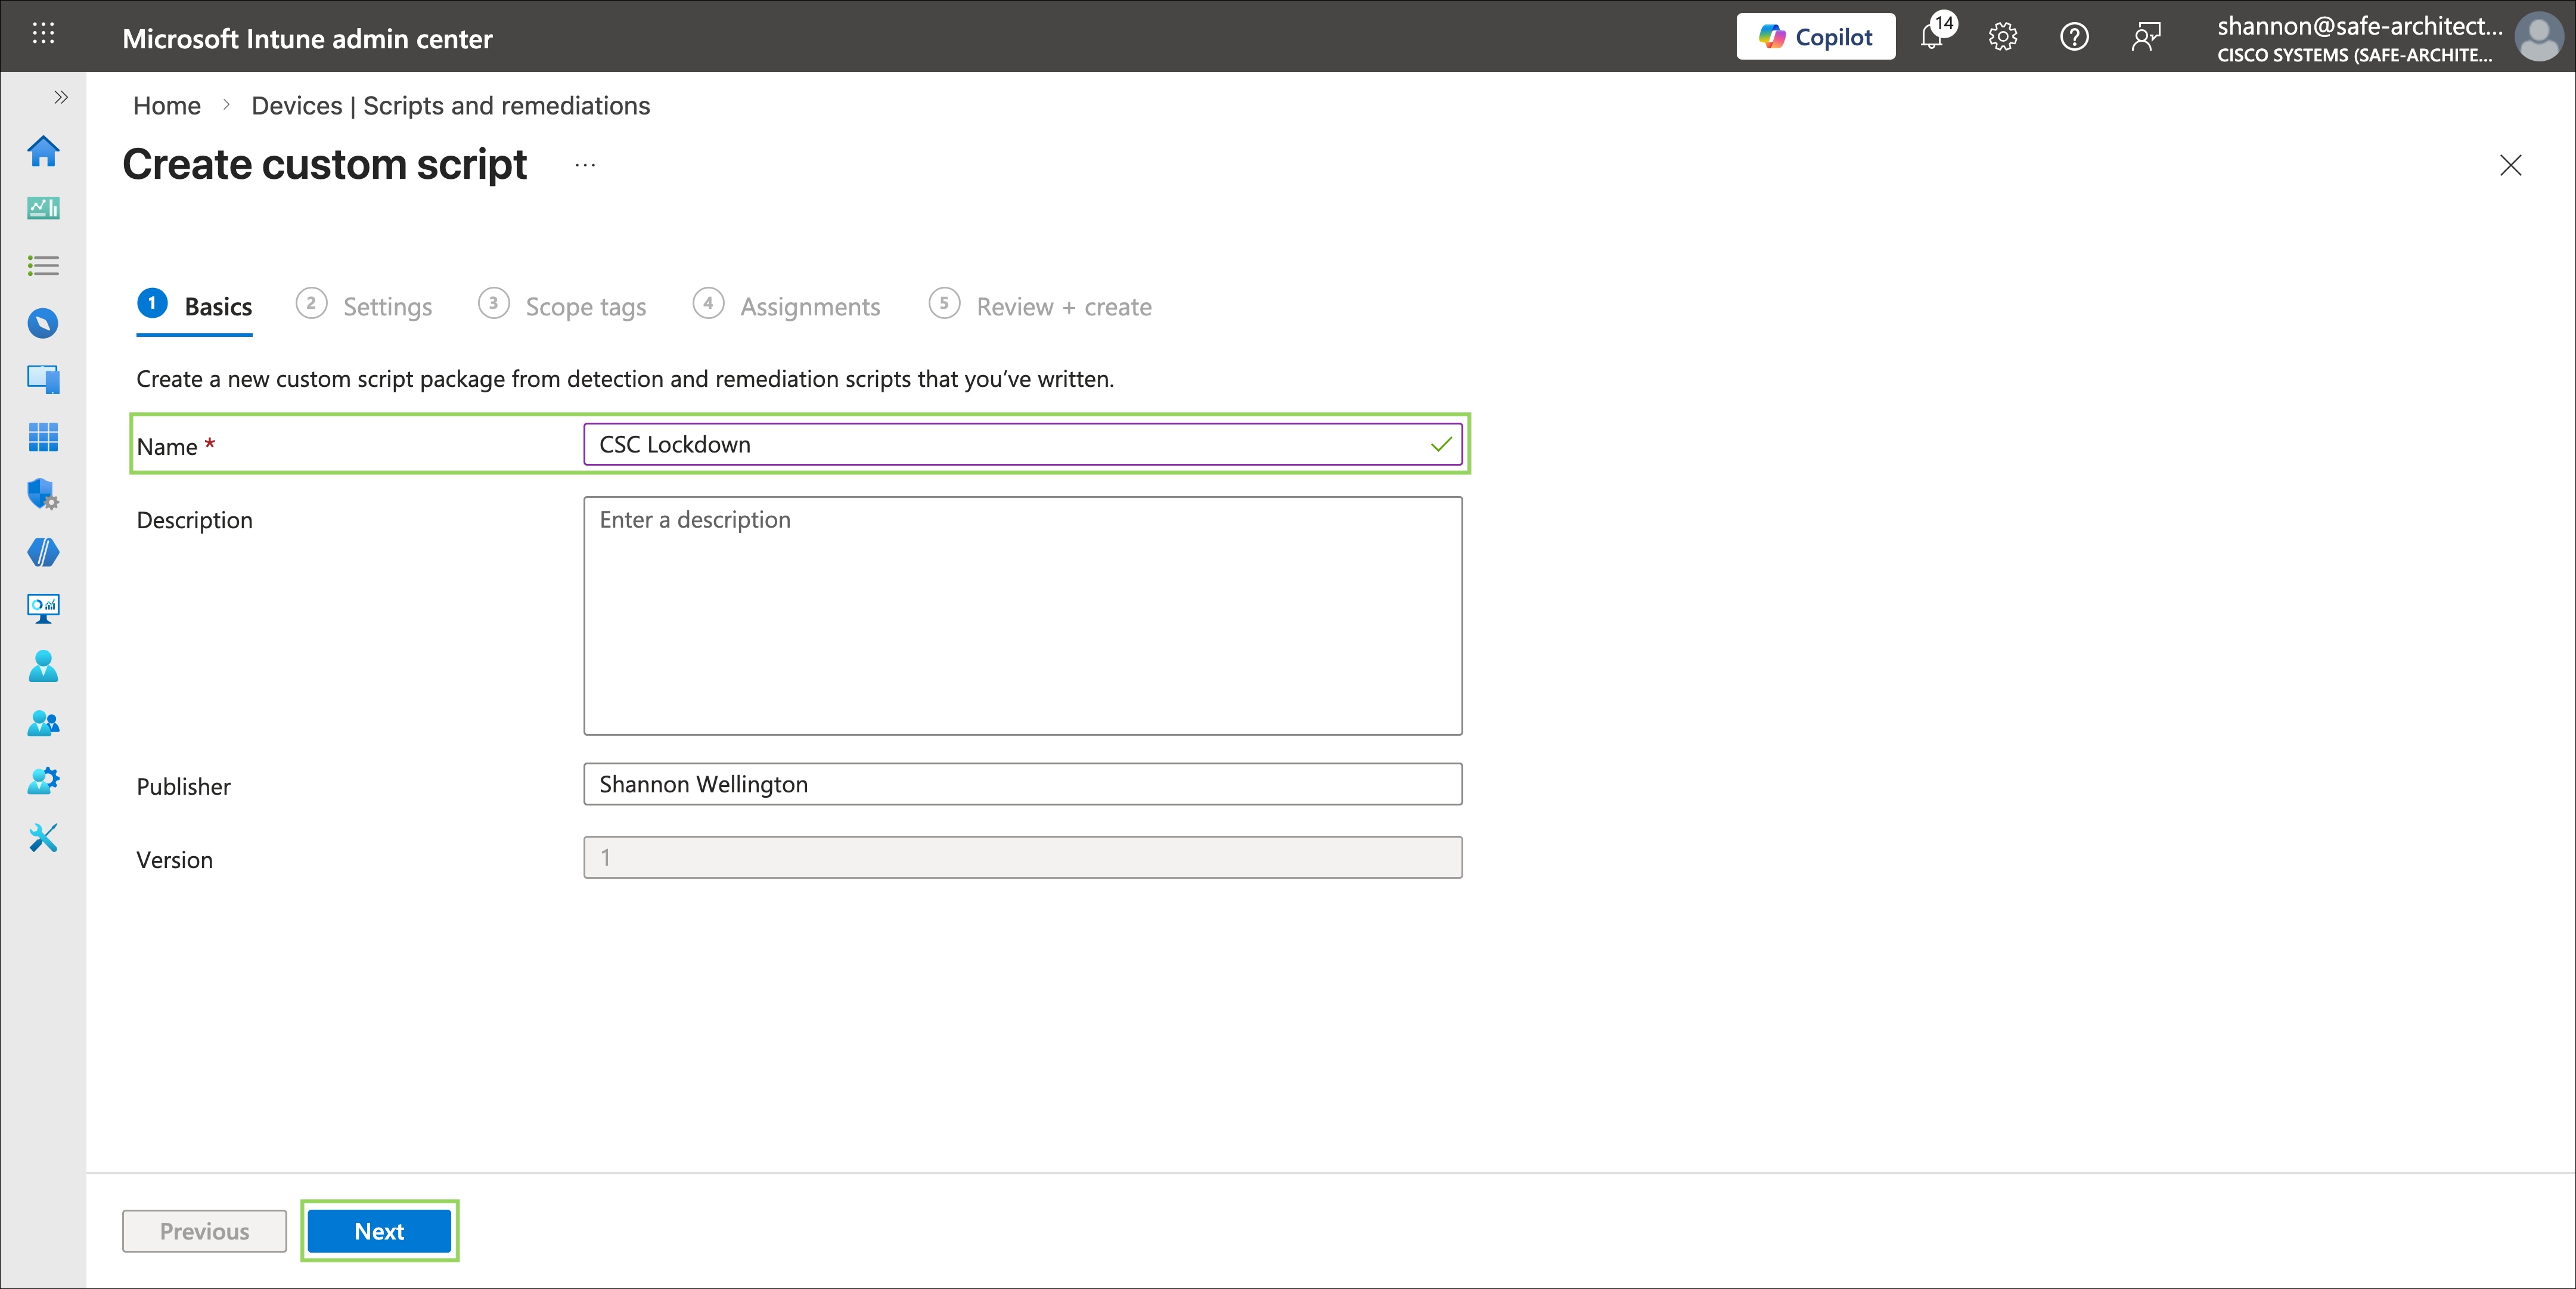Viewport: 2576px width, 1289px height.
Task: Open the help question mark icon
Action: (x=2074, y=37)
